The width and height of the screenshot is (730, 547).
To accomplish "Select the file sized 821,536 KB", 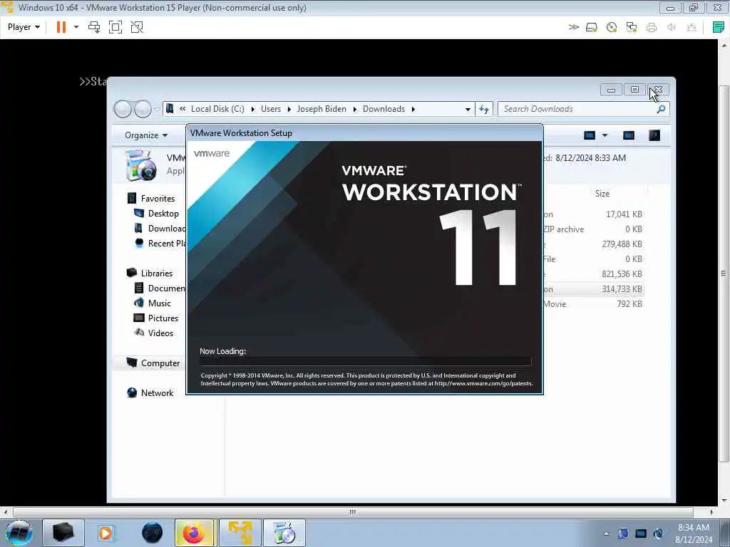I will [x=594, y=274].
